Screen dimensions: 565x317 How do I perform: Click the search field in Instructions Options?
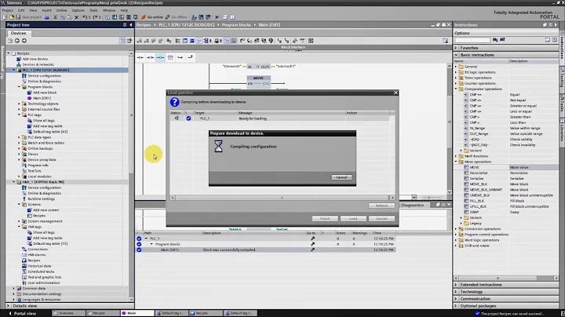[x=472, y=40]
